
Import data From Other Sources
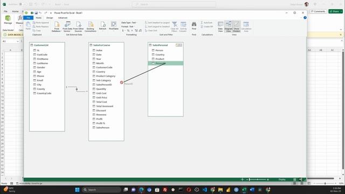pos(78,26)
